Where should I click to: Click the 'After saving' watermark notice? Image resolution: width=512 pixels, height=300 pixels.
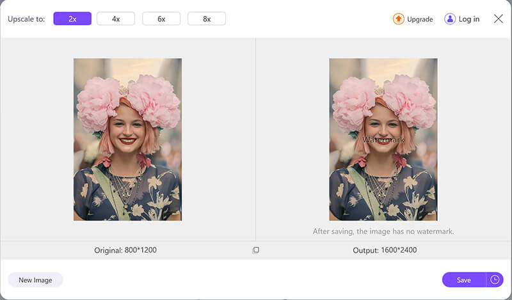coord(383,232)
